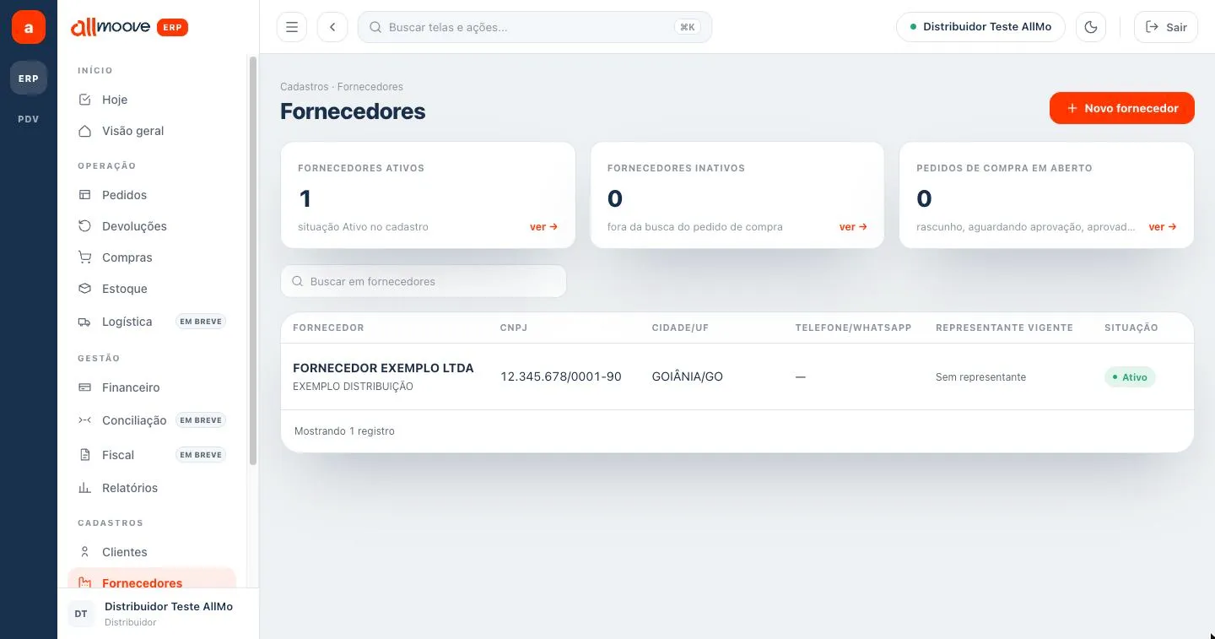The image size is (1215, 639).
Task: Open the DT user profile at sidebar bottom
Action: click(158, 615)
